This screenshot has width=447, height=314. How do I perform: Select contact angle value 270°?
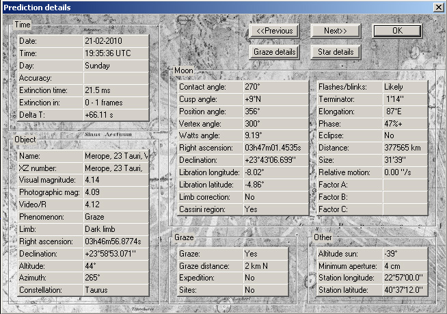pos(276,87)
